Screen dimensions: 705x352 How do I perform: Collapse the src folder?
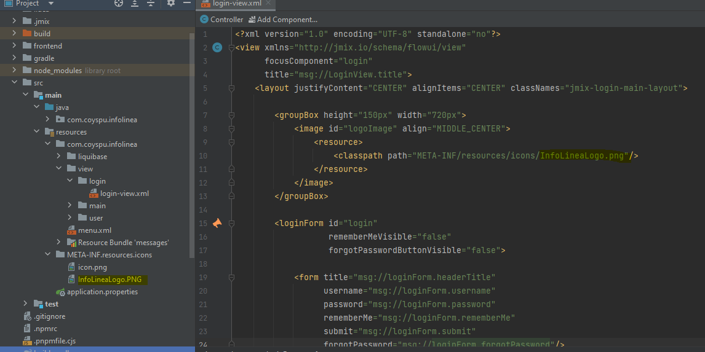tap(14, 82)
